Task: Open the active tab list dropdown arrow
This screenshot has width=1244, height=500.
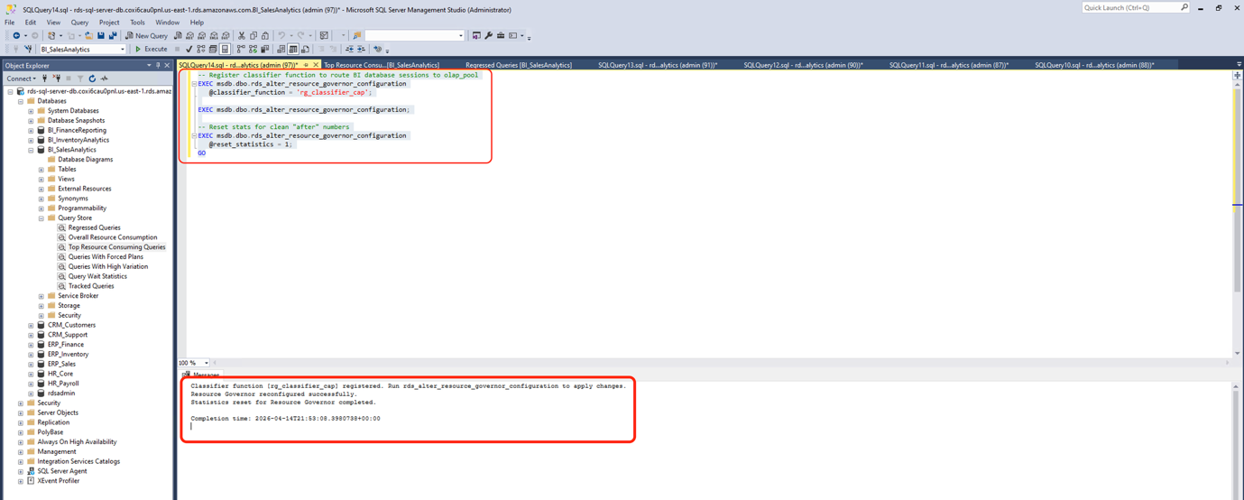Action: (x=1239, y=65)
